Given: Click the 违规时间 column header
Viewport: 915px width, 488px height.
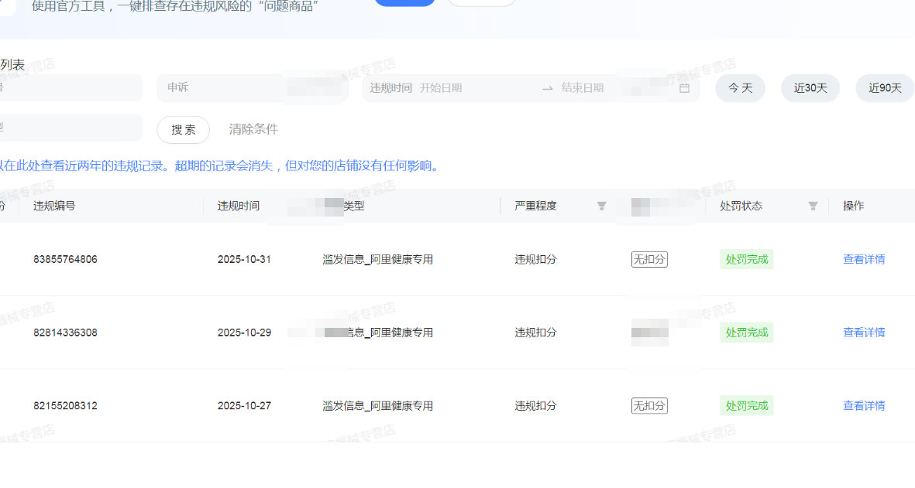Looking at the screenshot, I should coord(239,206).
